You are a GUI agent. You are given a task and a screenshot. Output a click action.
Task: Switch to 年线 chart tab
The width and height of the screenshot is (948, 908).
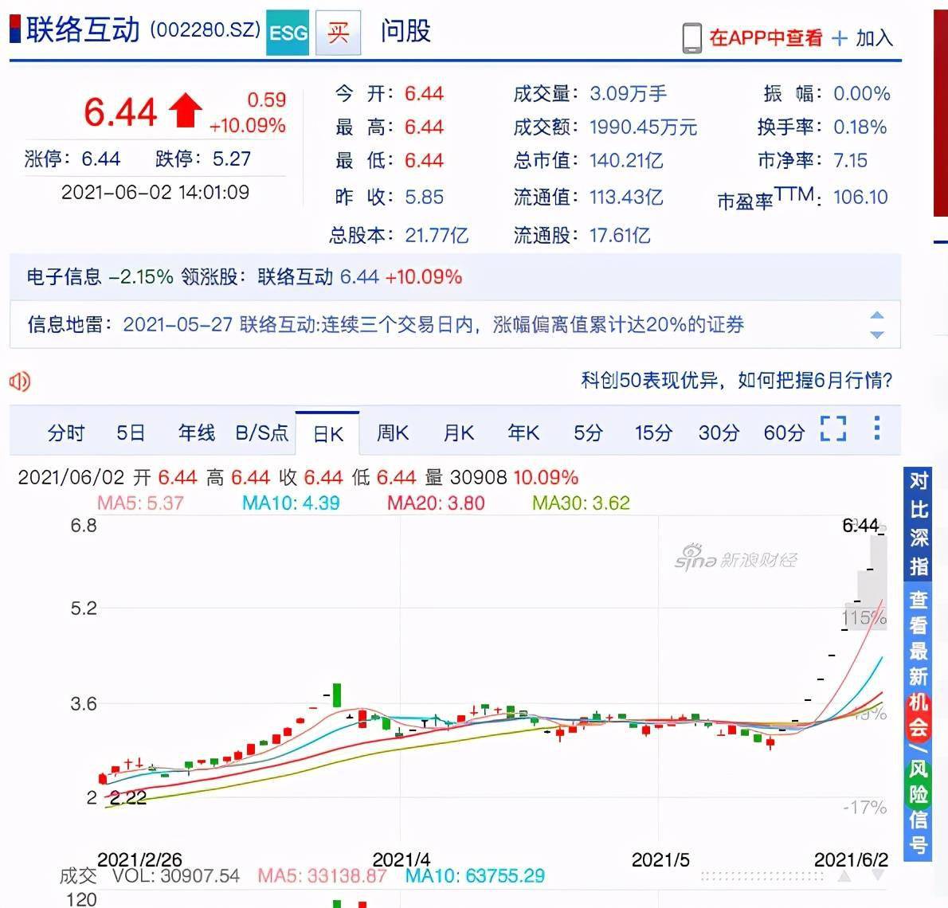[x=197, y=432]
